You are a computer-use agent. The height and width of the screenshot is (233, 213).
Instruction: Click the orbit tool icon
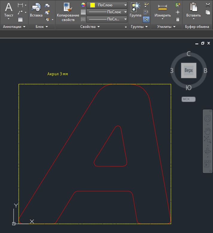click(208, 151)
